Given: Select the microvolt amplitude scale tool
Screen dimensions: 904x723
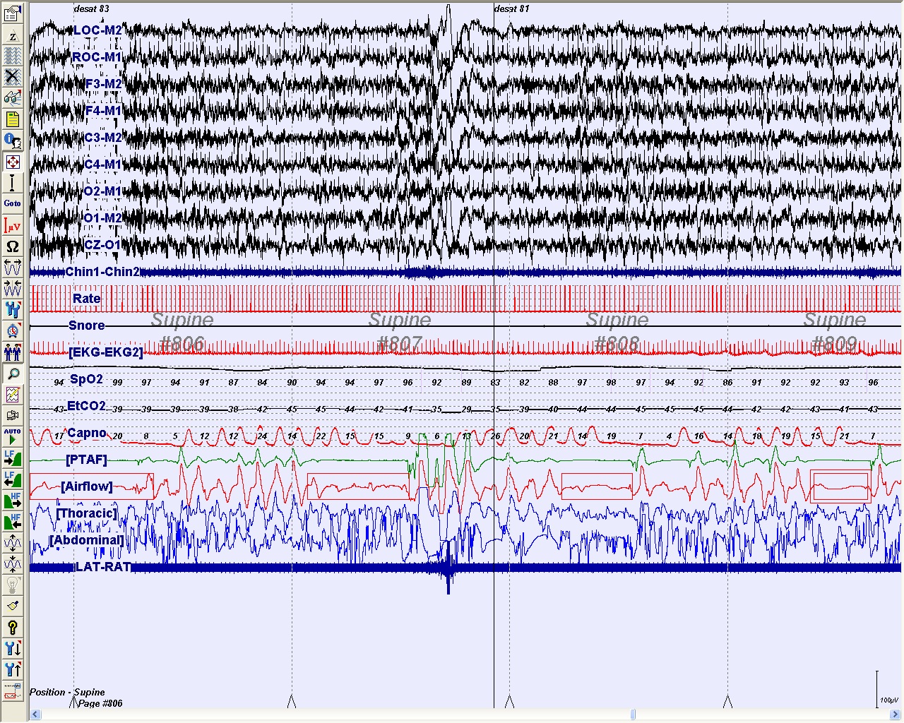Looking at the screenshot, I should 12,226.
